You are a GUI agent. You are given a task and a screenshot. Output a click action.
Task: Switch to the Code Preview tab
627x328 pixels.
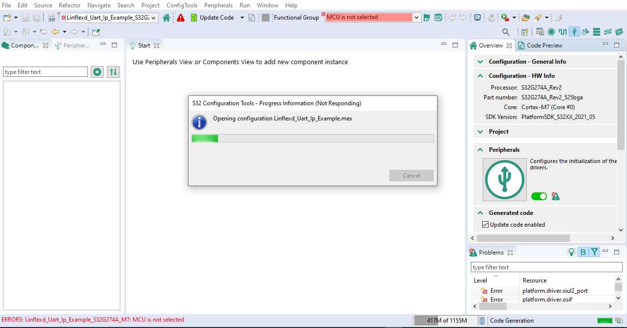540,46
